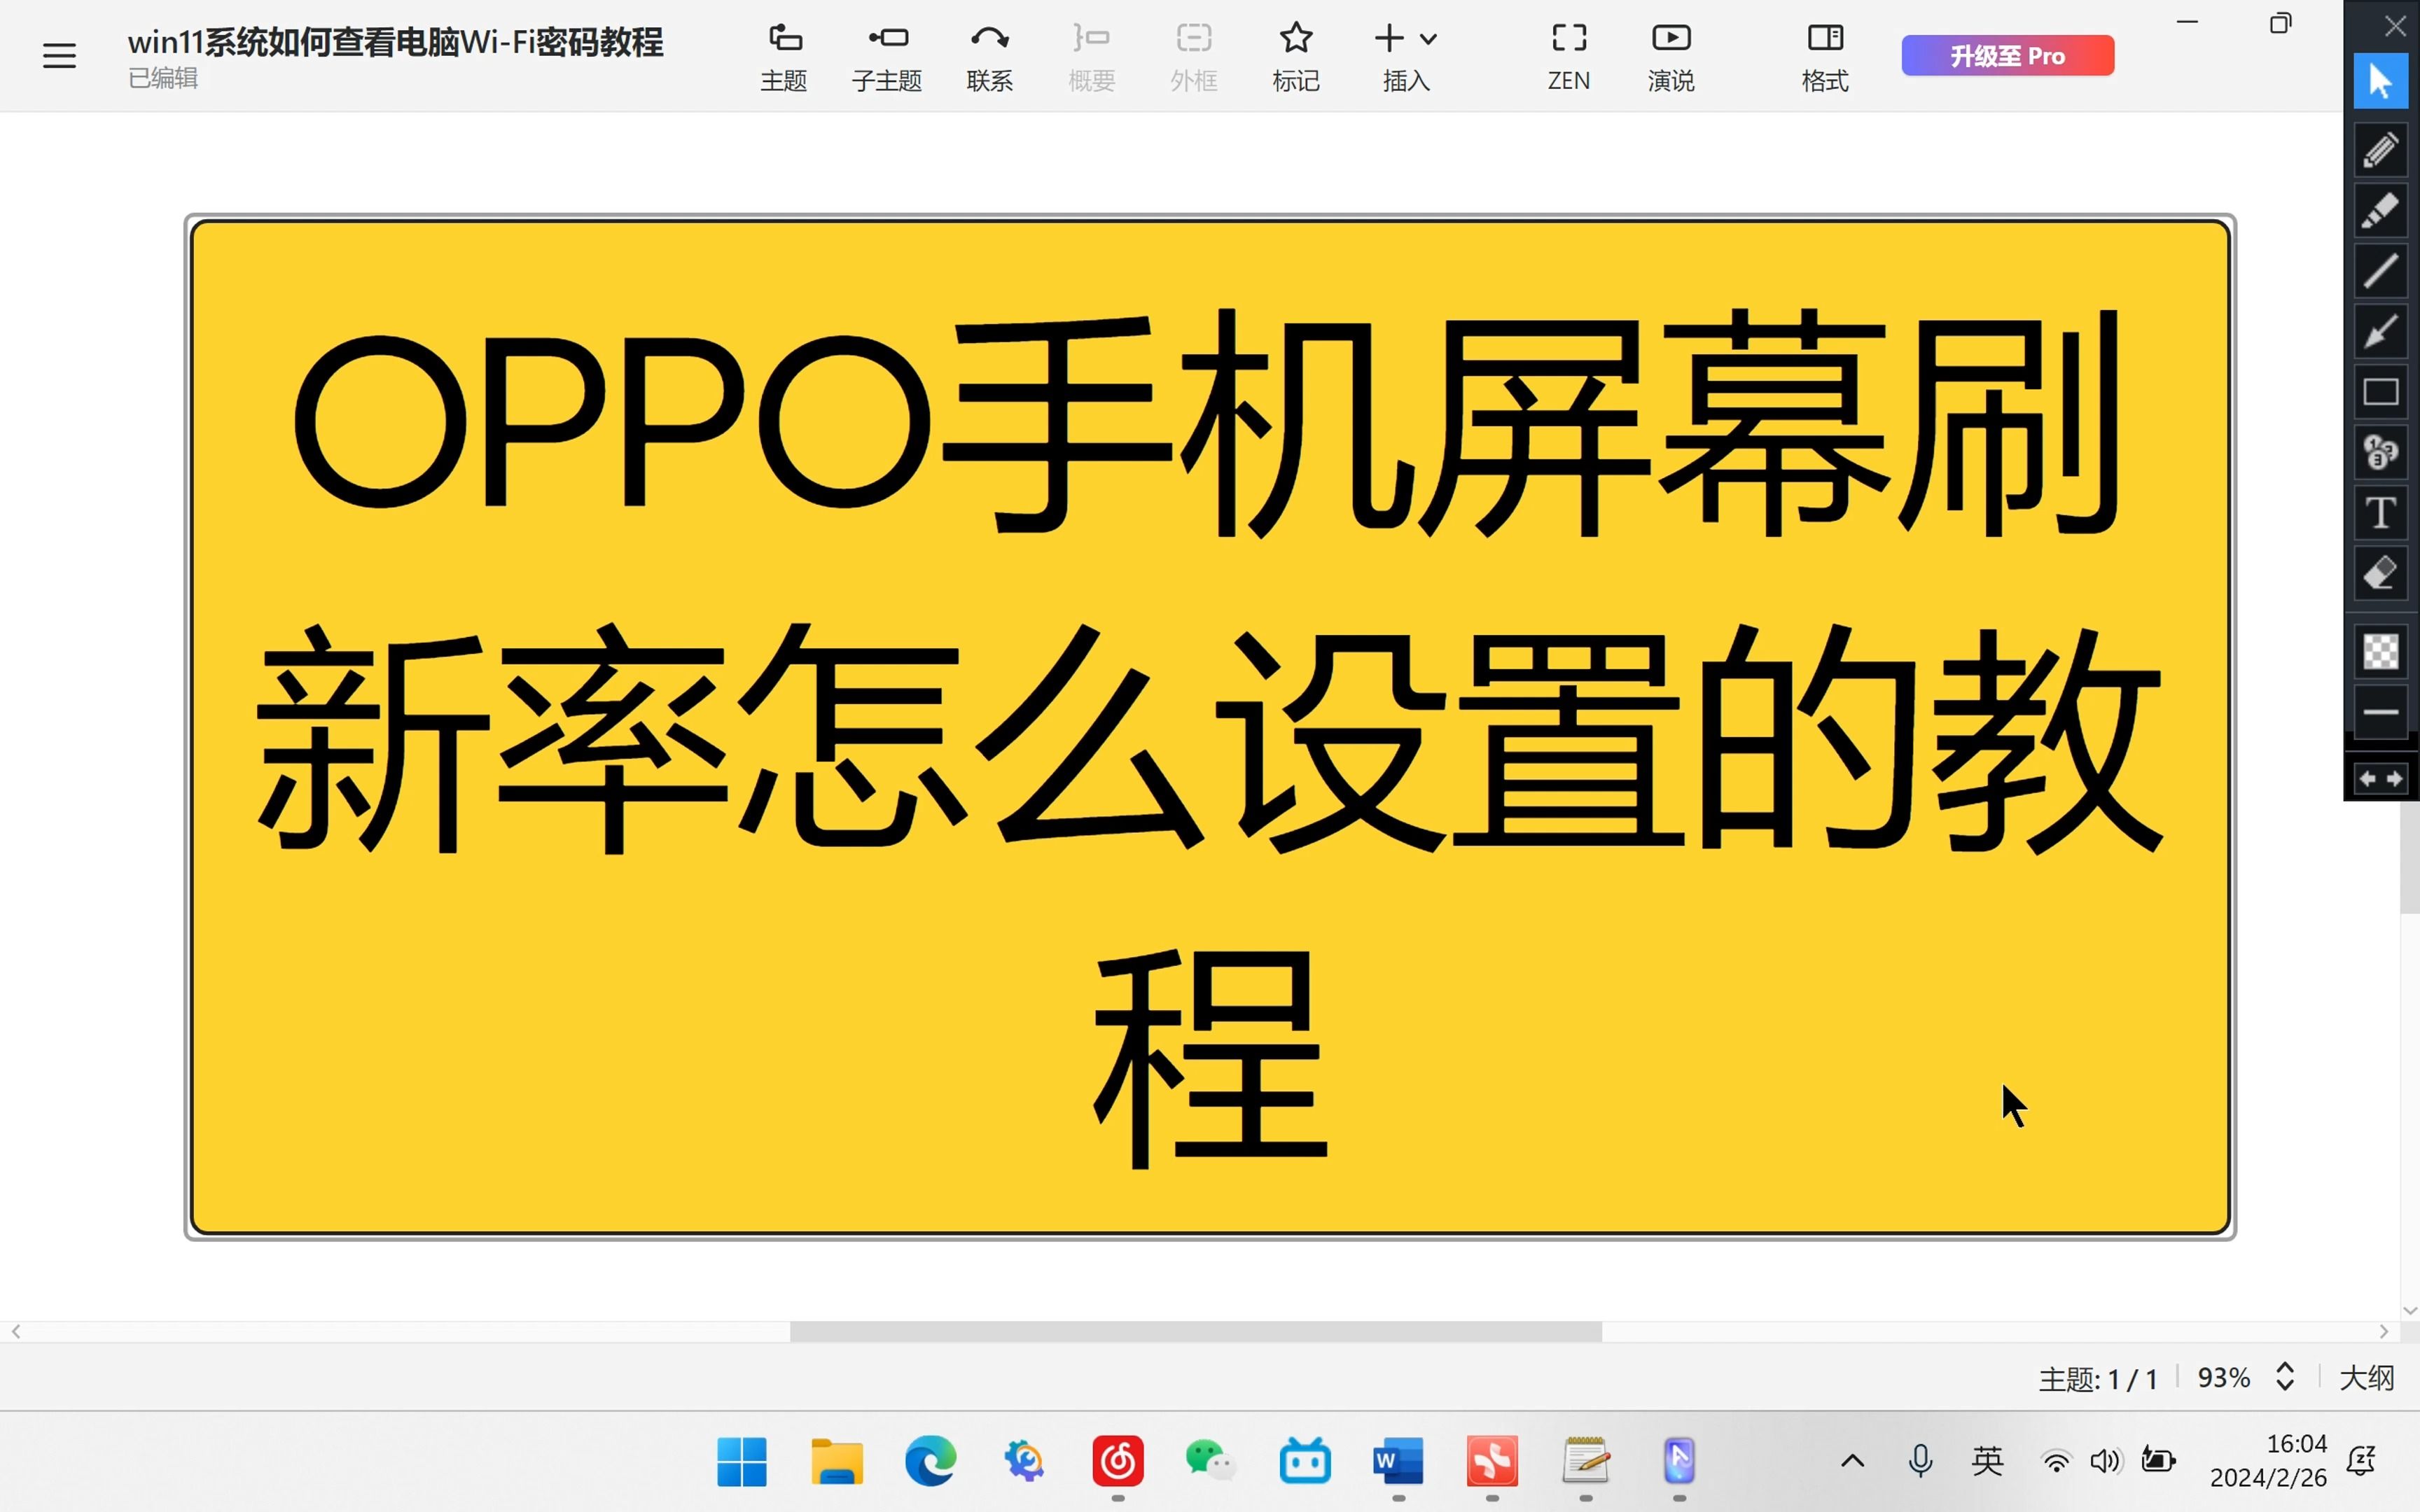The width and height of the screenshot is (2420, 1512).
Task: Open File Explorer from taskbar
Action: pyautogui.click(x=837, y=1462)
